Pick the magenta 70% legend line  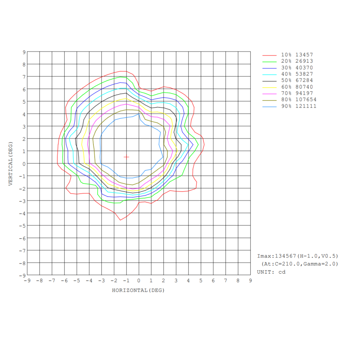tap(269, 93)
